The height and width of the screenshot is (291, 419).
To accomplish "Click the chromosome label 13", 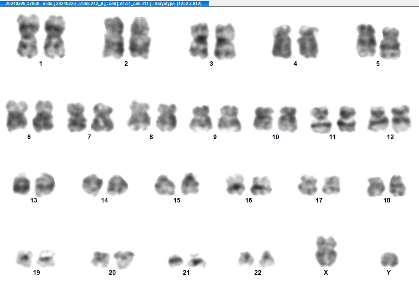I will pyautogui.click(x=34, y=200).
